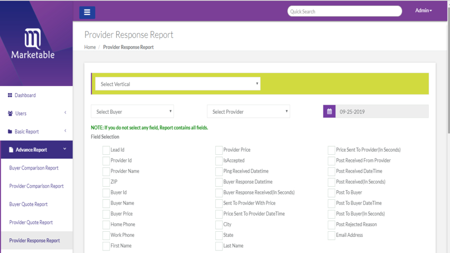Check Price Sent To Provider(In Seconds) checkbox
450x253 pixels.
[x=332, y=150]
